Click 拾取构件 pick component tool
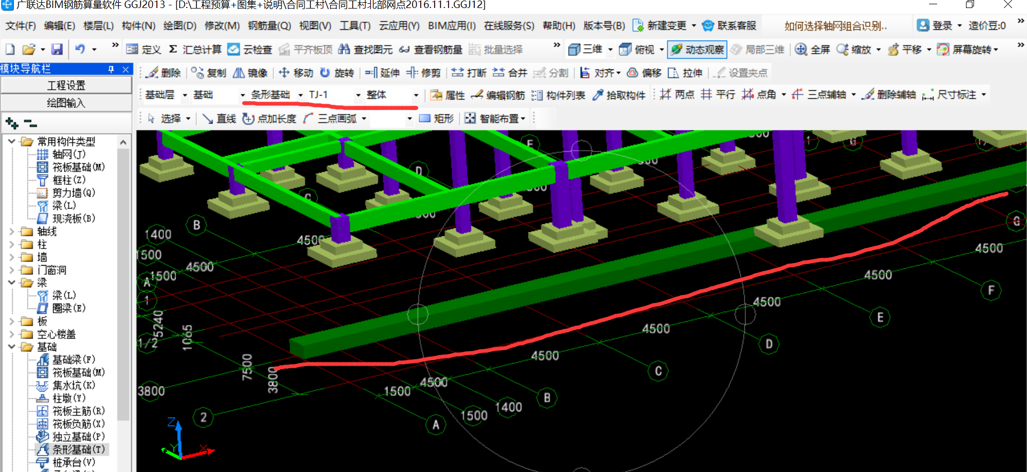Screen dimensions: 1027x472 pyautogui.click(x=619, y=95)
